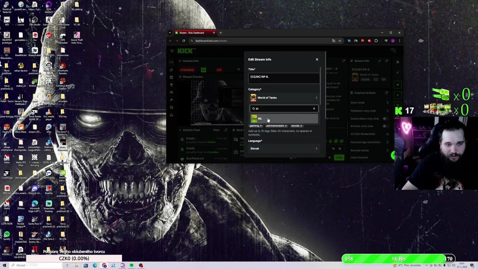Open Rocket League desktop shortcut
The image size is (478, 269).
coord(21,222)
